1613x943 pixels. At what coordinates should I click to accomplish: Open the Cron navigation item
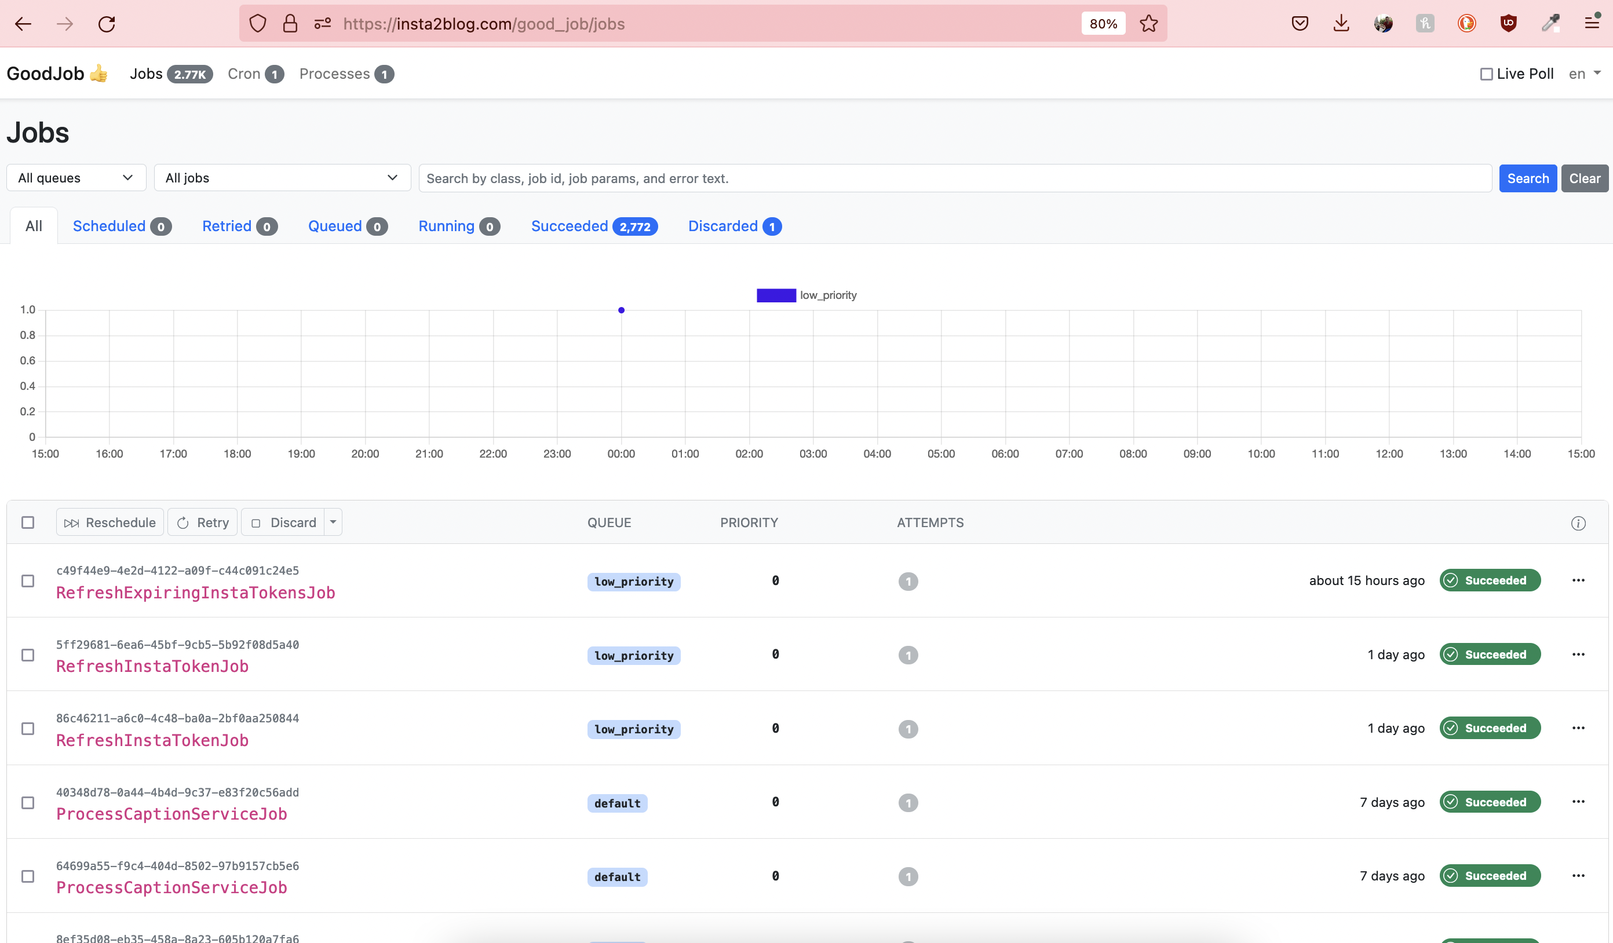pos(244,74)
